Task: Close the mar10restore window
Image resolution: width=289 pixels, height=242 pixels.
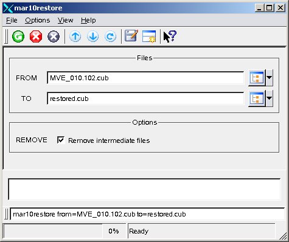Action: (x=280, y=8)
